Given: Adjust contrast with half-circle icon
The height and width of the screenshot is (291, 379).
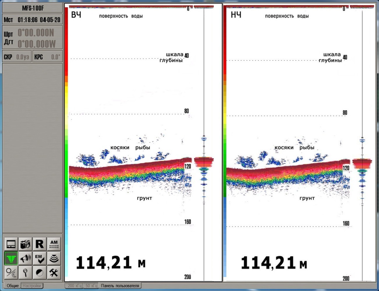Looking at the screenshot, I should [40, 272].
